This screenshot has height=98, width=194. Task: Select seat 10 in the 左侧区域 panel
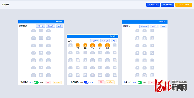34,53
